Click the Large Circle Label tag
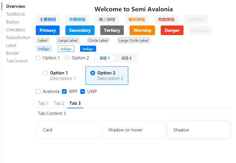 click(133, 40)
